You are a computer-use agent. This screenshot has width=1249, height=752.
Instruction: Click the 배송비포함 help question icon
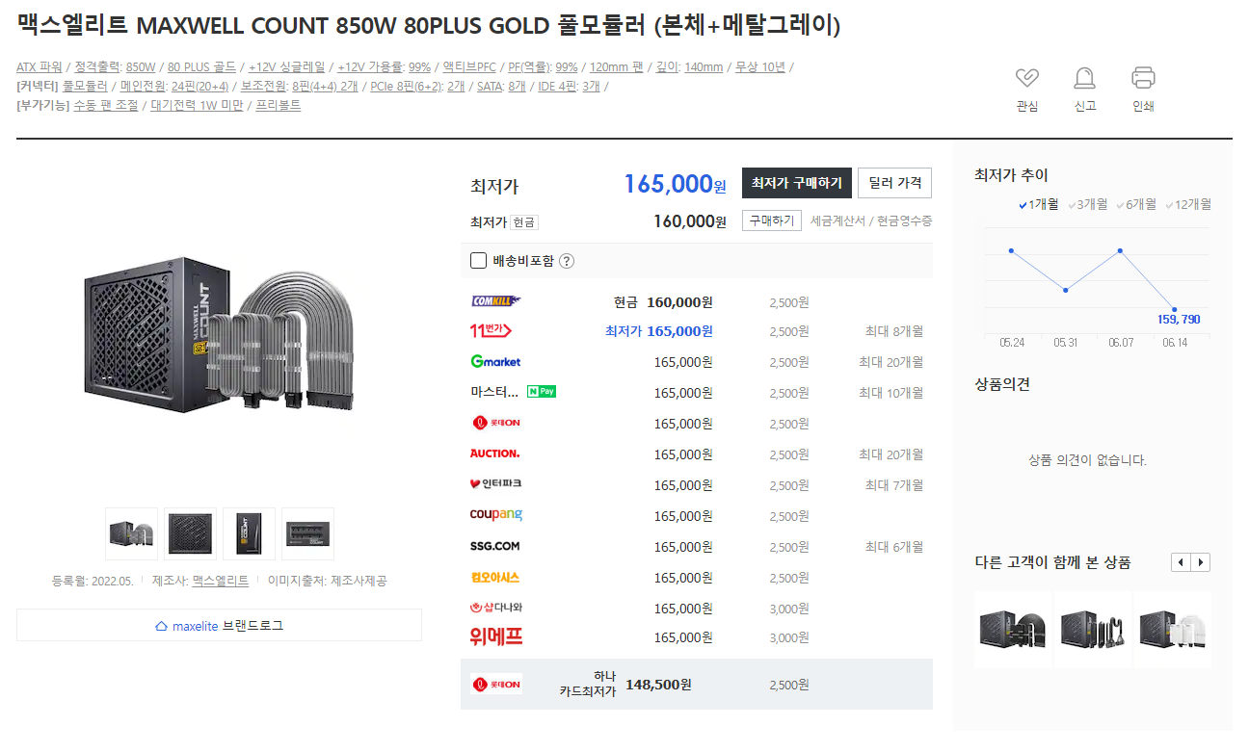[567, 260]
